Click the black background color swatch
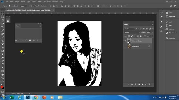Viewport: 179px width, 100px height. [x=3, y=89]
